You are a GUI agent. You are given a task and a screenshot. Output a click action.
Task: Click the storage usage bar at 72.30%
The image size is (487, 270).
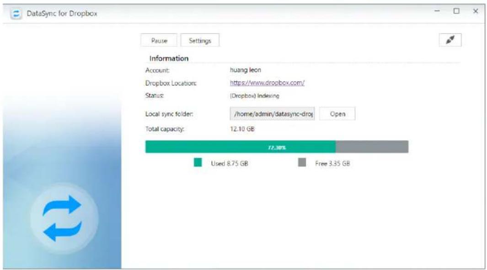[x=277, y=147]
